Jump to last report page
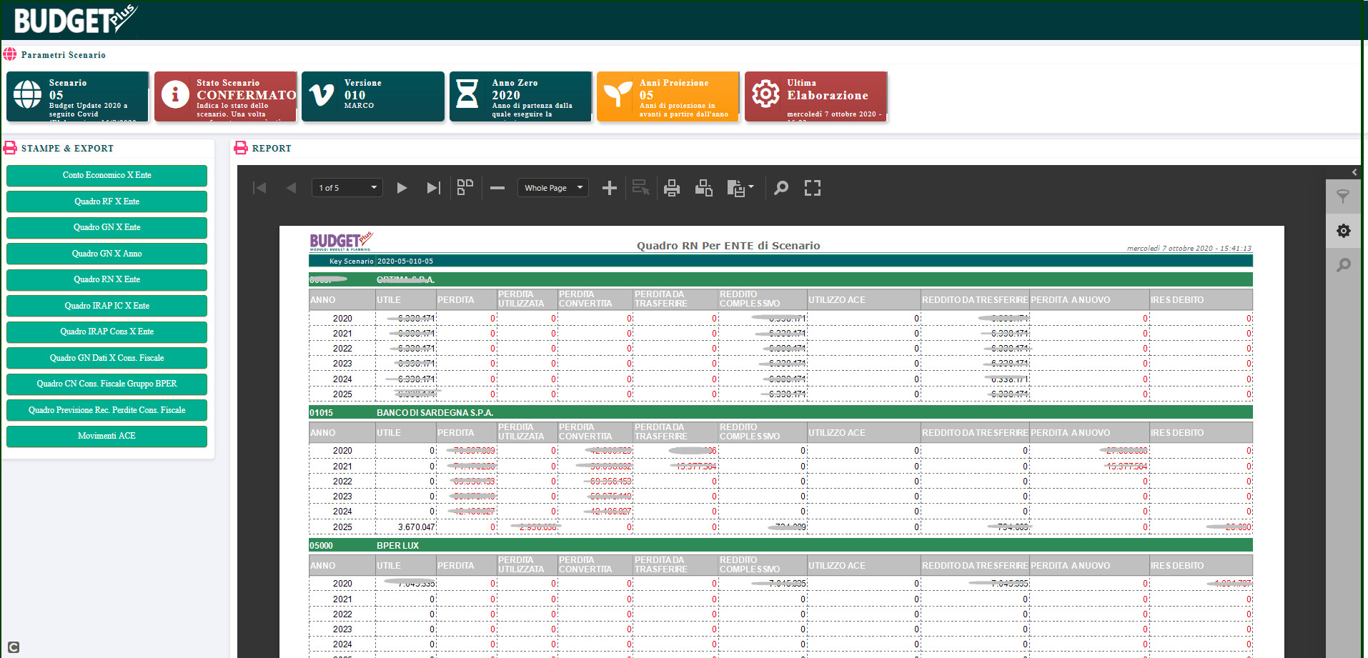Viewport: 1368px width, 658px height. (x=433, y=188)
